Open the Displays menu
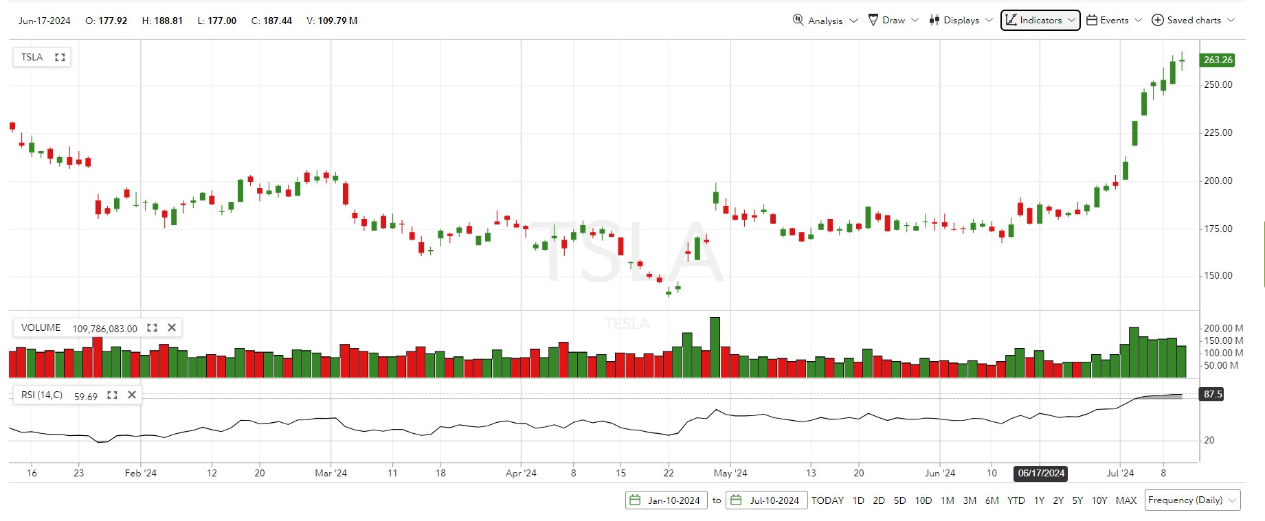 [x=961, y=20]
